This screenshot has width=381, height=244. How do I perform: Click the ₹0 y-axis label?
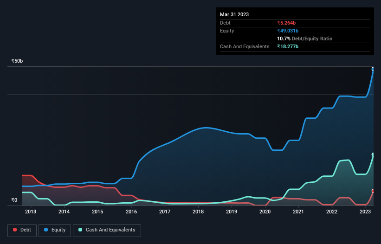pyautogui.click(x=14, y=200)
